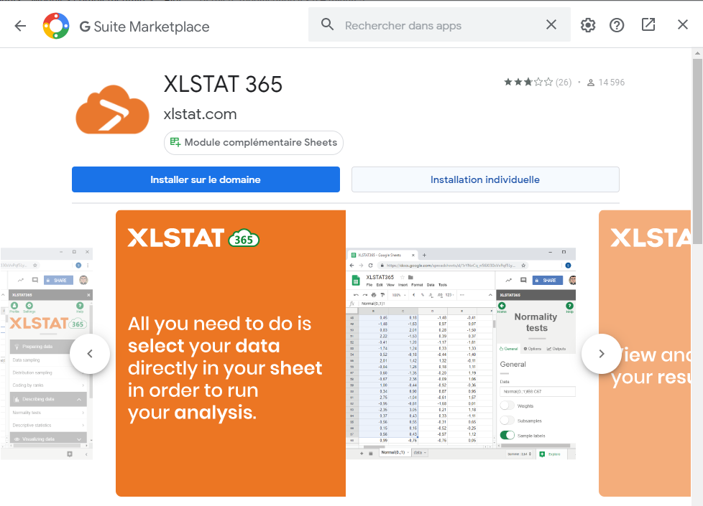Click the star rating with 26 reviews
The image size is (703, 506).
[x=537, y=83]
